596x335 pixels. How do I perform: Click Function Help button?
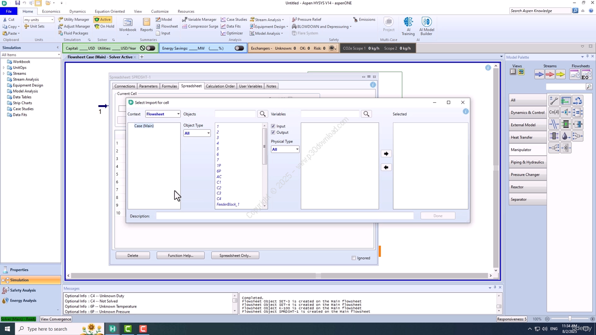click(180, 255)
